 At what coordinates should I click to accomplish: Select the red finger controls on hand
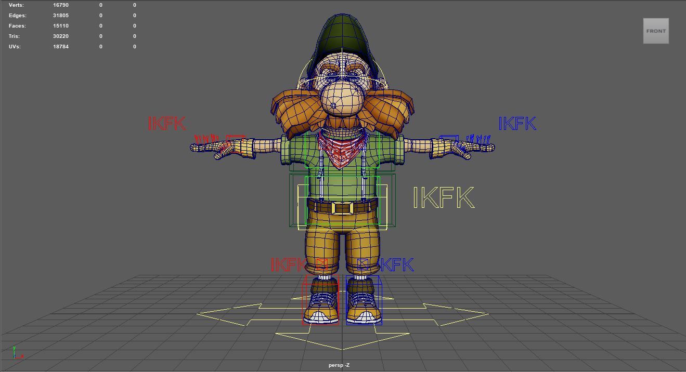(x=206, y=139)
